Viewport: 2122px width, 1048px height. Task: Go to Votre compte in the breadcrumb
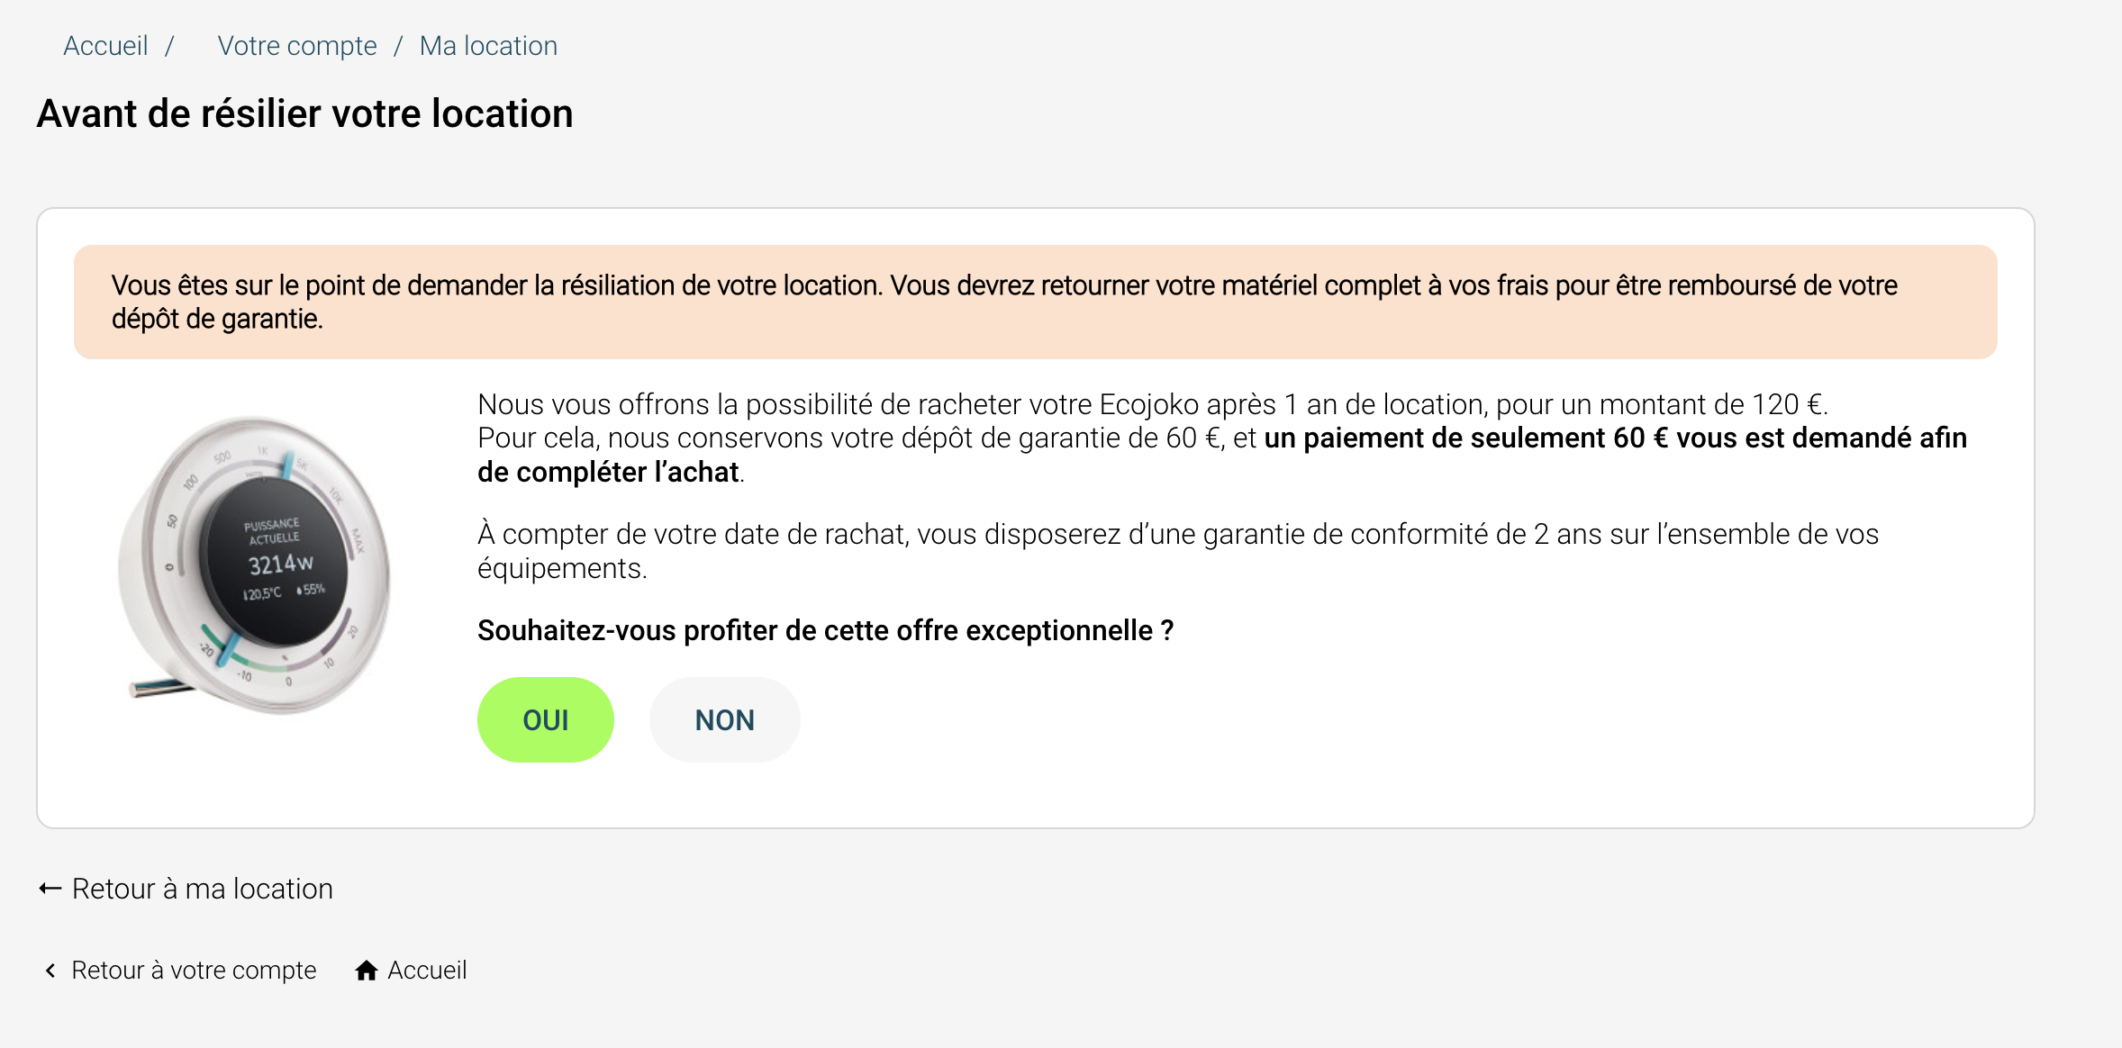[x=297, y=46]
